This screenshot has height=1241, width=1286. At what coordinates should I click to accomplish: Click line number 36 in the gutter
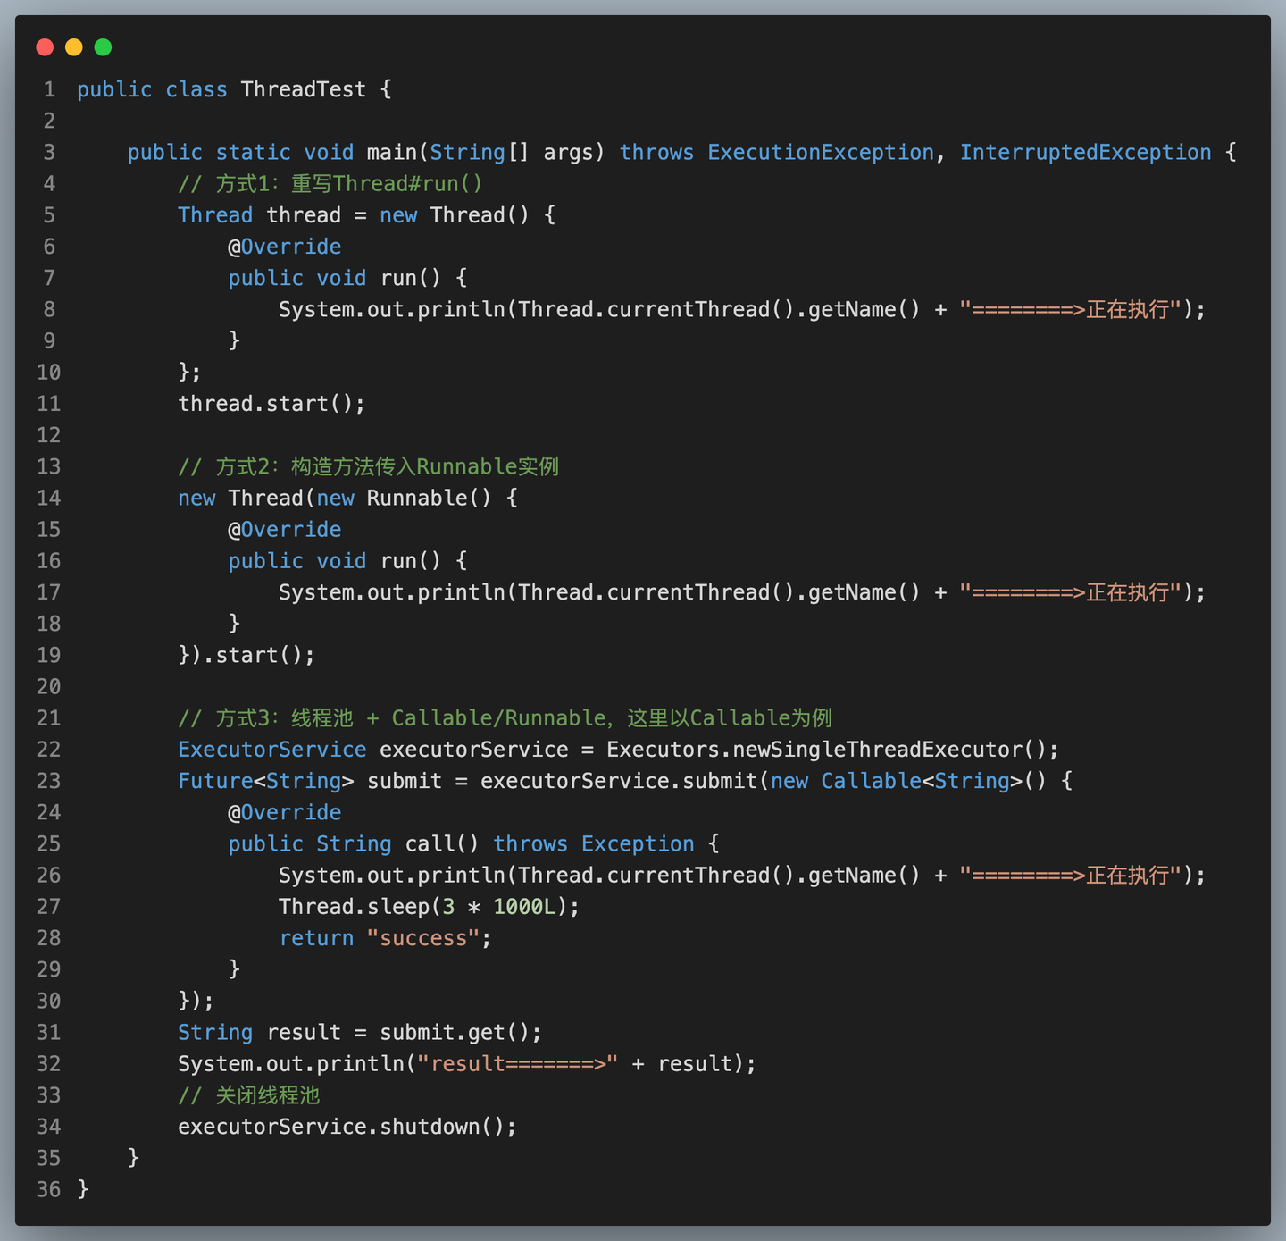[x=49, y=1190]
